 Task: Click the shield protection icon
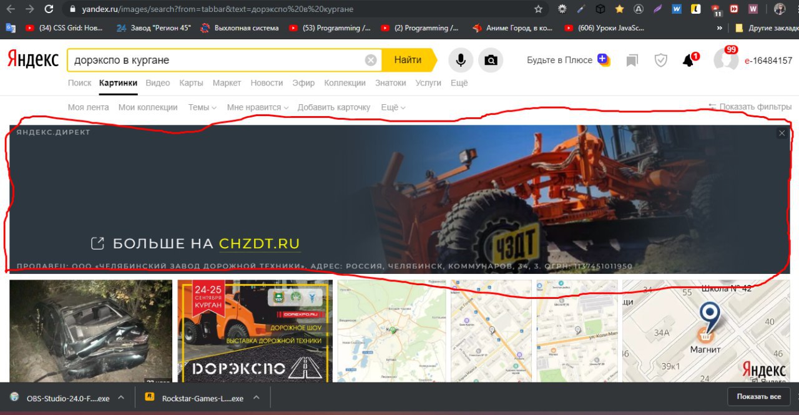[660, 61]
